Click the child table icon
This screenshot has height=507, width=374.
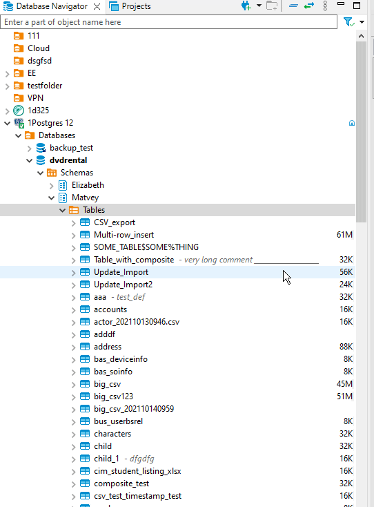(85, 446)
